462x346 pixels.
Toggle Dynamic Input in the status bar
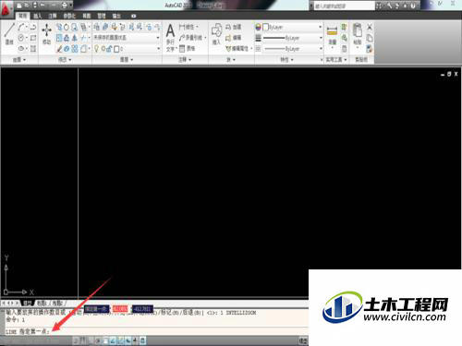(x=128, y=340)
